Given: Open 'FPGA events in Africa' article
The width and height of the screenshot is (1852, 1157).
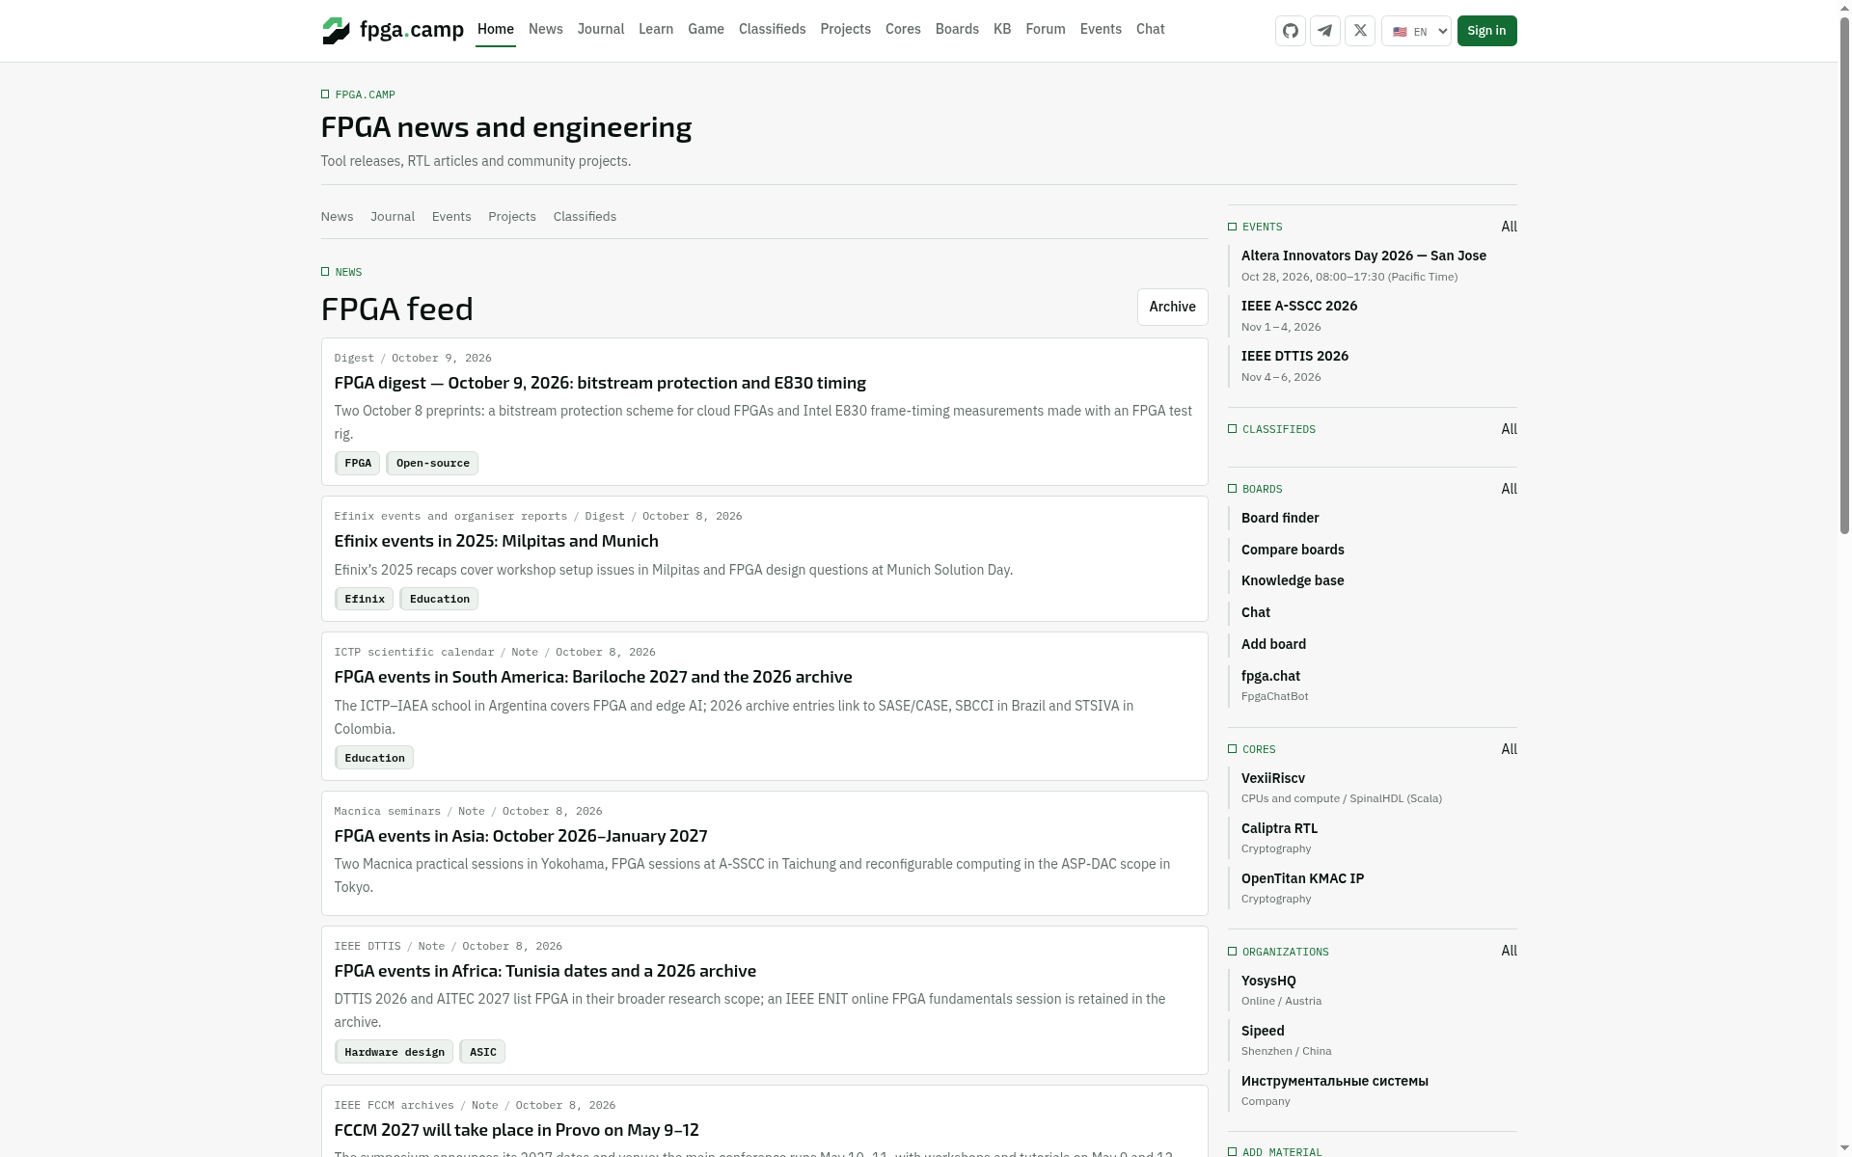Looking at the screenshot, I should [545, 971].
